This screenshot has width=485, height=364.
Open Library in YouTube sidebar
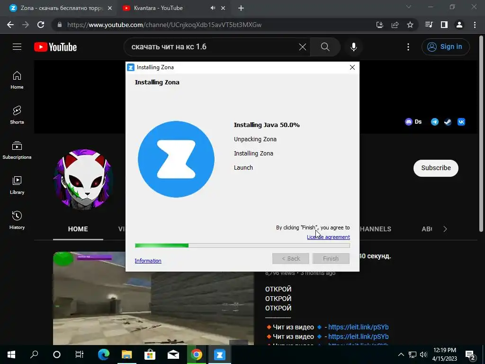[x=17, y=185]
